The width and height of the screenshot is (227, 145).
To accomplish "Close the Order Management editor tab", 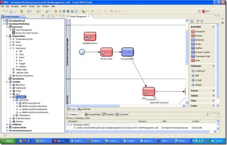I will point(89,17).
